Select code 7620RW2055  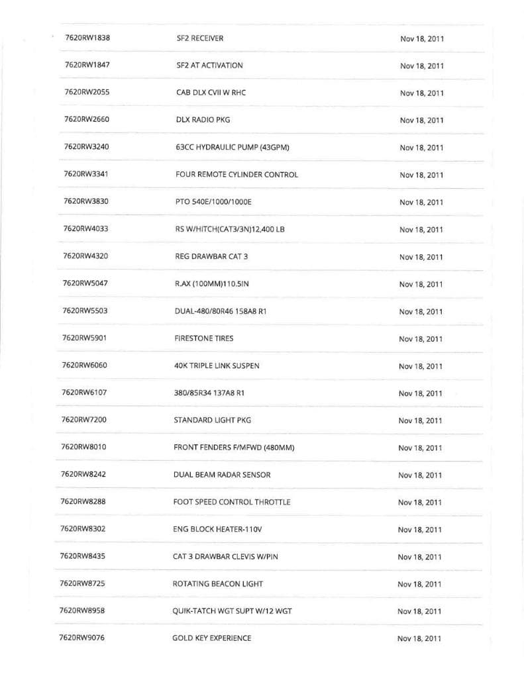click(87, 92)
